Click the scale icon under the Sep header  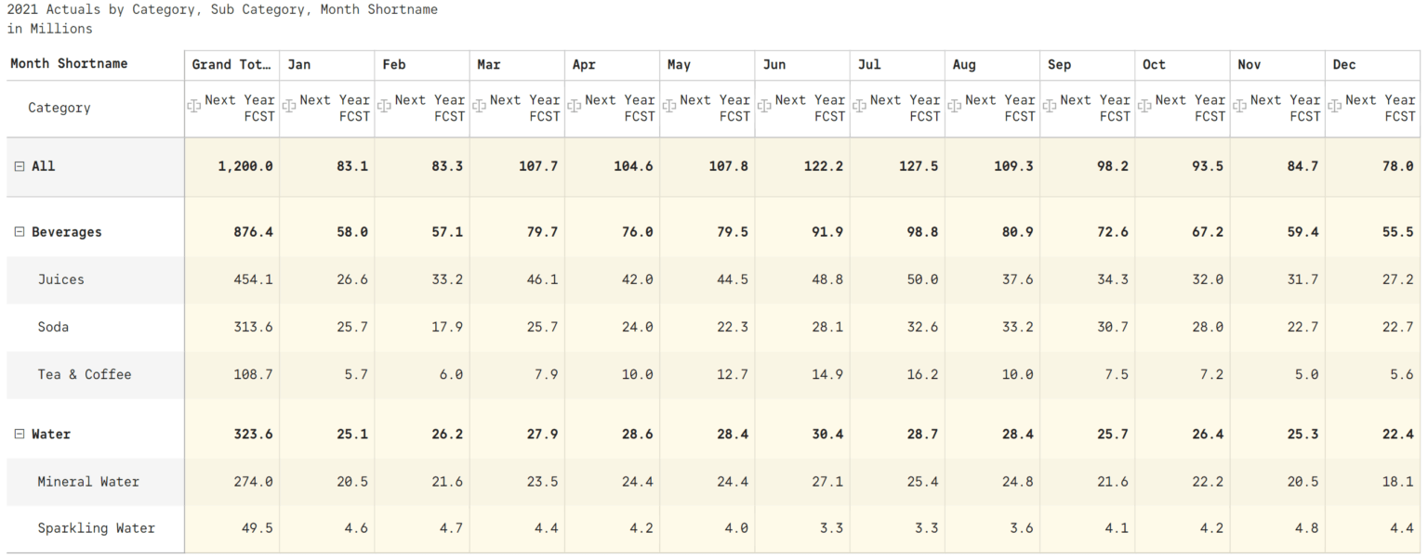click(1050, 107)
